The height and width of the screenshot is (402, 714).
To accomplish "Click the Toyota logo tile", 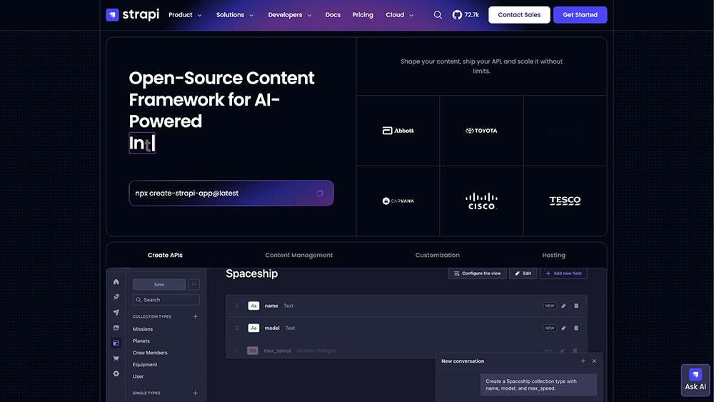I will pyautogui.click(x=481, y=131).
